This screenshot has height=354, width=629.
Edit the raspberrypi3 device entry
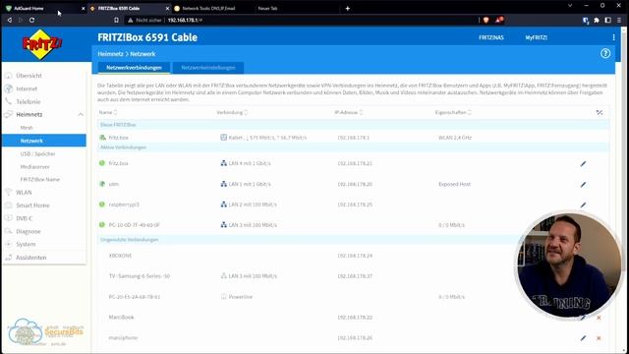[x=583, y=206]
